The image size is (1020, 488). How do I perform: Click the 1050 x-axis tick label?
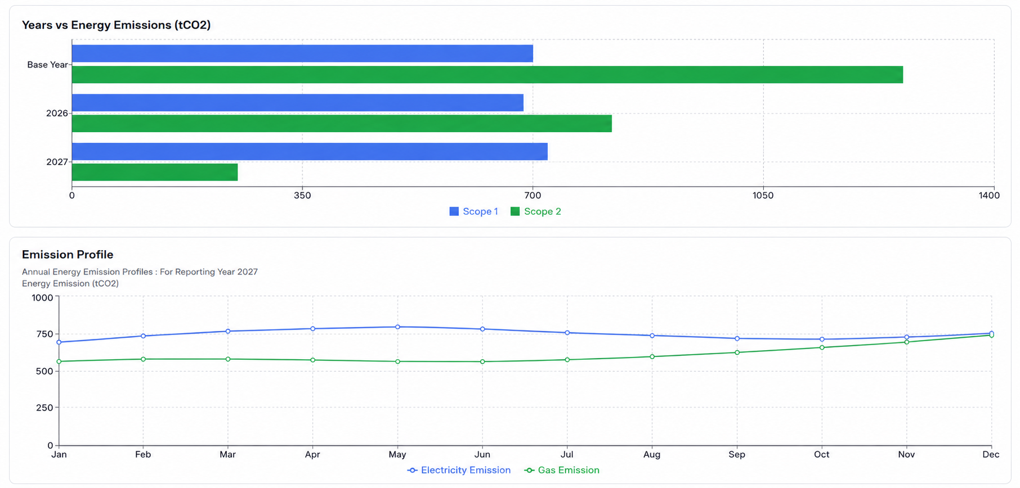click(x=763, y=196)
